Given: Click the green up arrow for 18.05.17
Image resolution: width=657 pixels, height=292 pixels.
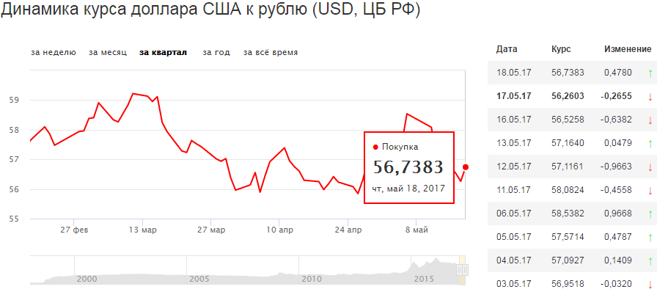Looking at the screenshot, I should [650, 73].
